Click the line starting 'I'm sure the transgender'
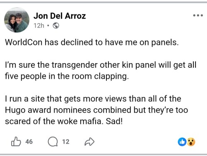Viewport: 207px width, 156px height. (x=101, y=65)
